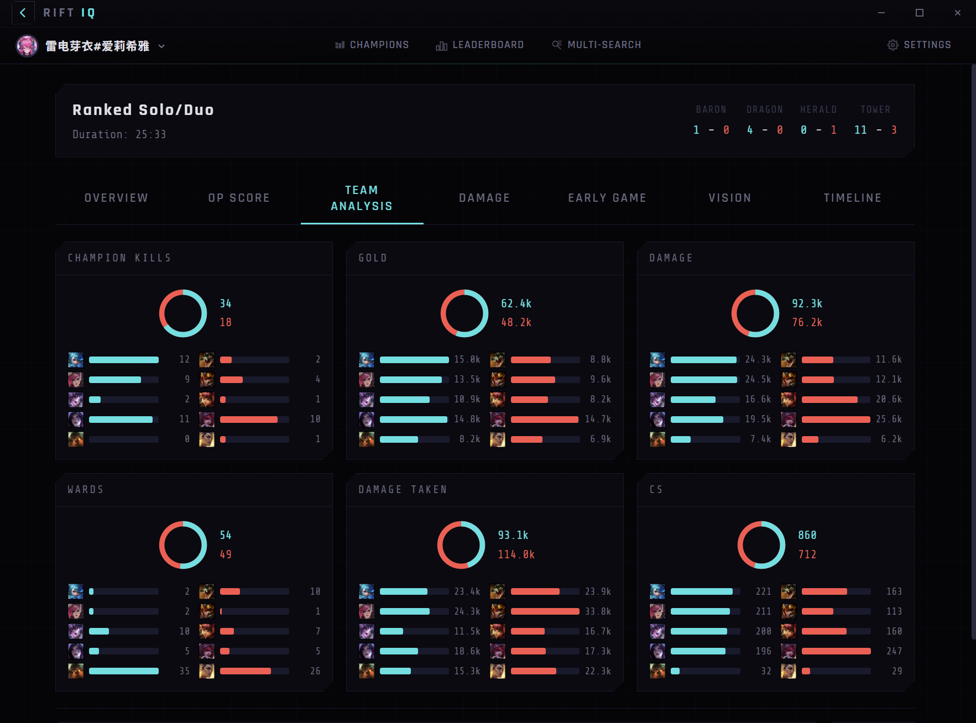Switch to the Overview tab

point(116,198)
